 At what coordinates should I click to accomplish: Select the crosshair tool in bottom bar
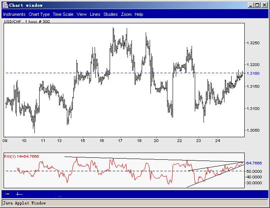(x=19, y=194)
